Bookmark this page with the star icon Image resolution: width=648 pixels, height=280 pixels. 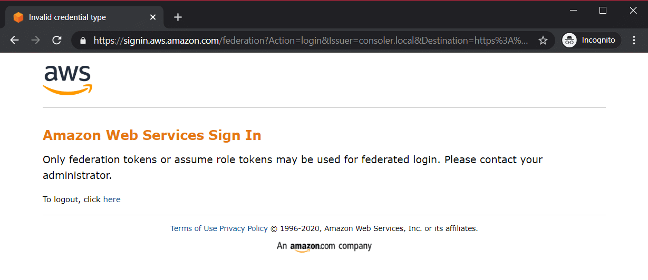coord(543,41)
